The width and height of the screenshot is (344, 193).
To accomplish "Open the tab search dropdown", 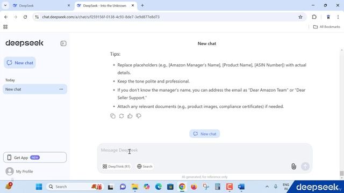I will 5,5.
